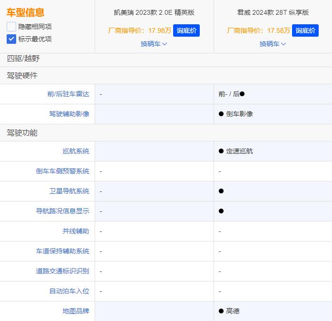This screenshot has width=332, height=321.
Task: Open 导航路况信息显示 parameter link
Action: point(62,211)
